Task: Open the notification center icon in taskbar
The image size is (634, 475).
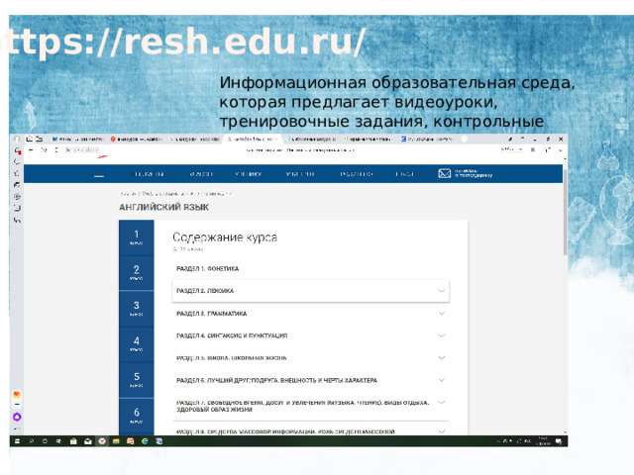Action: click(x=559, y=441)
